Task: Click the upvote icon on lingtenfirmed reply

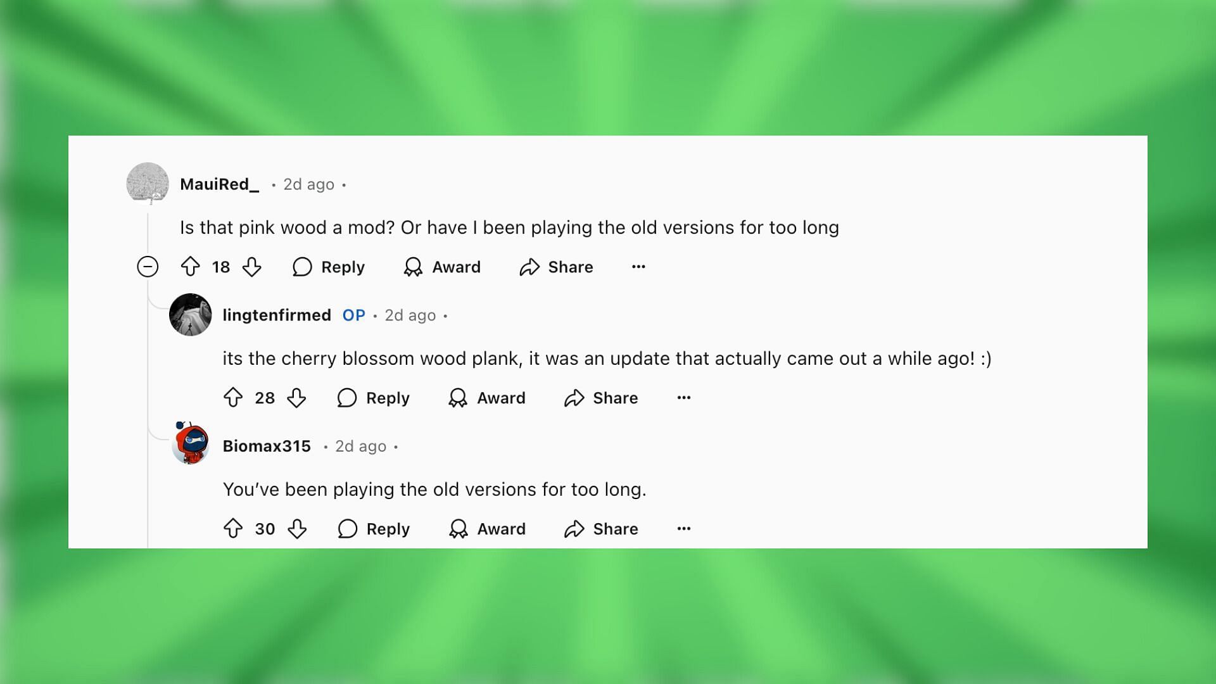Action: (x=234, y=396)
